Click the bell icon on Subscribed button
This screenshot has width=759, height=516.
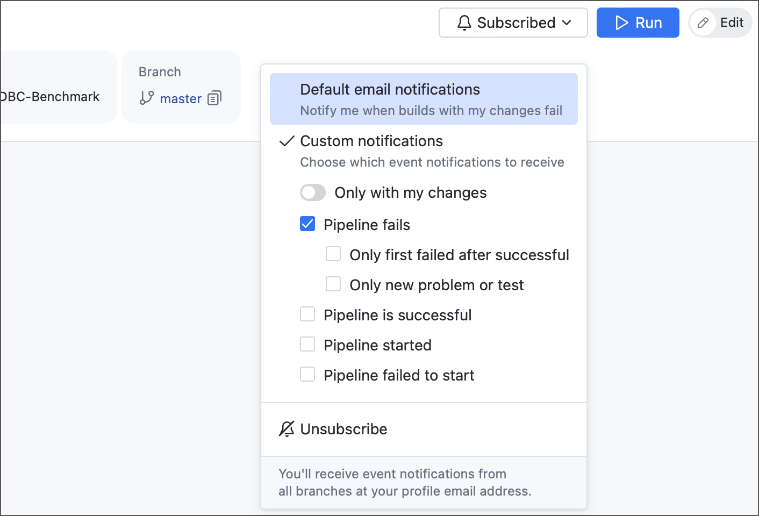coord(464,23)
